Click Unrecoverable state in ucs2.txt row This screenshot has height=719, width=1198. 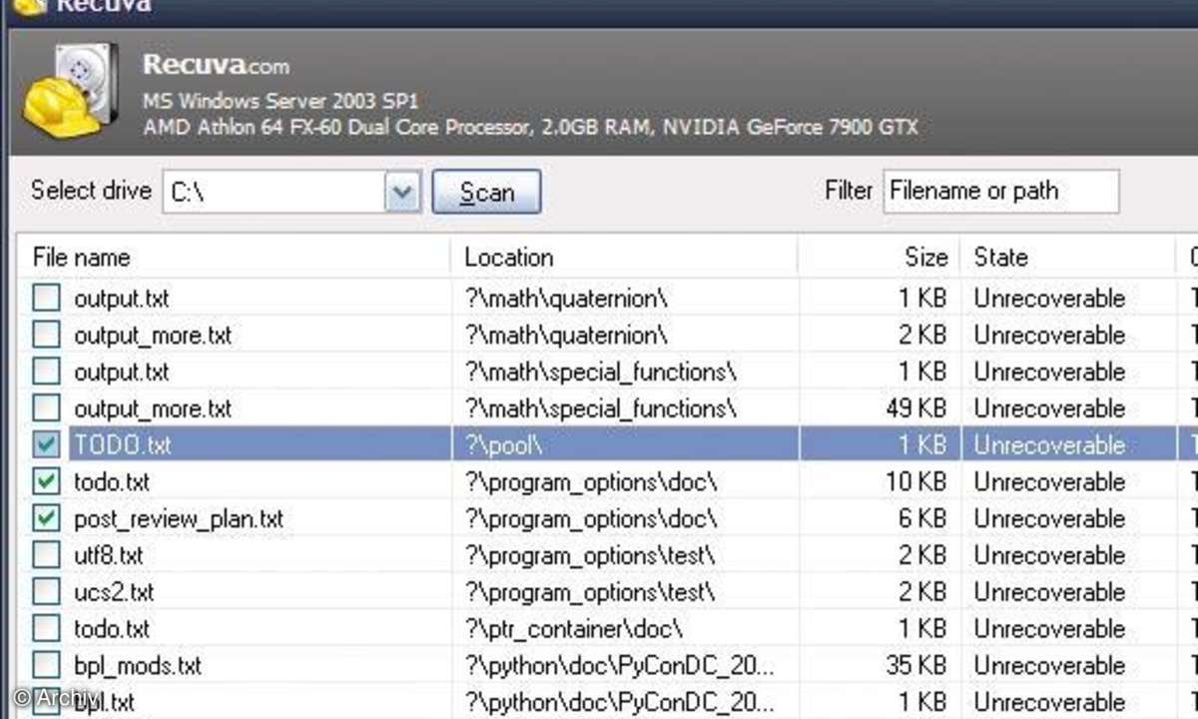coord(1049,592)
